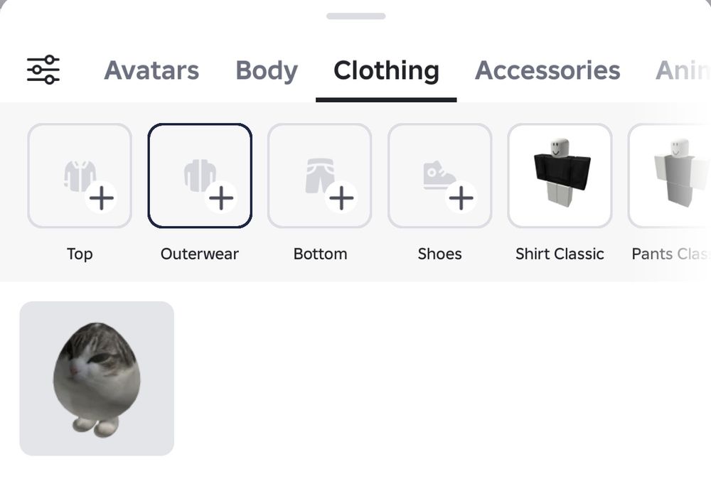Tap the sheet drag handle bar

(356, 16)
